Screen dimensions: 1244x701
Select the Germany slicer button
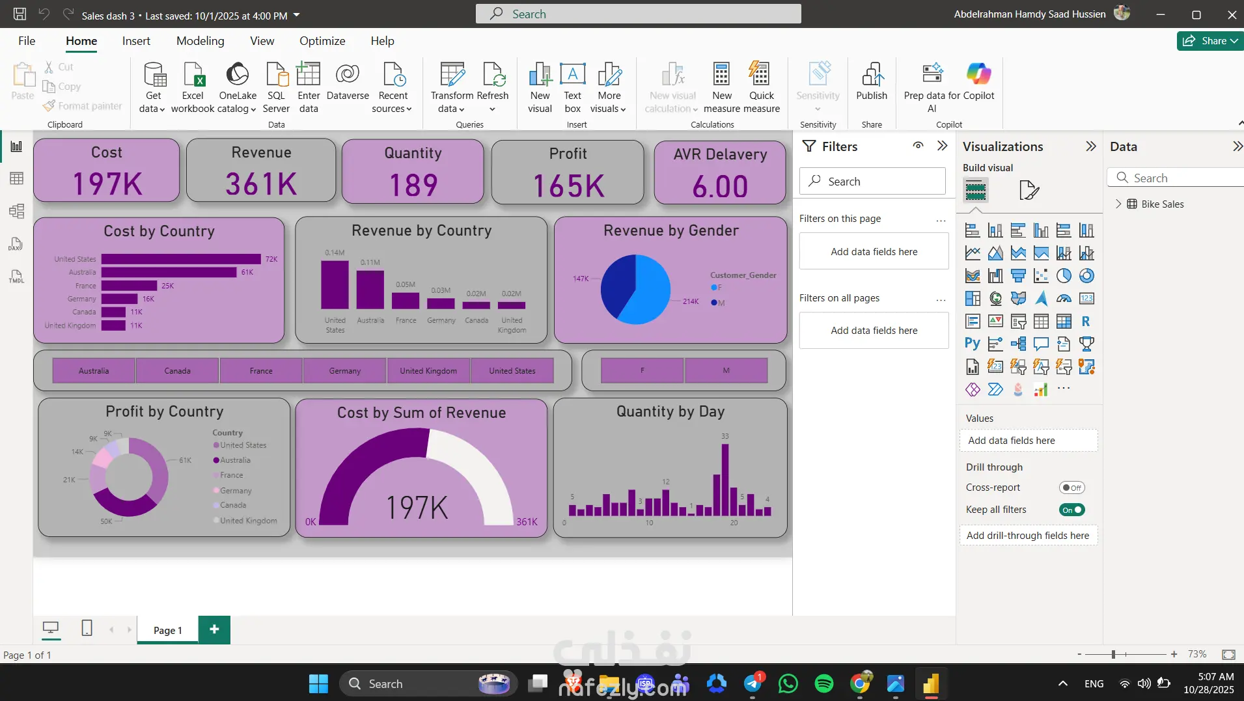point(344,371)
